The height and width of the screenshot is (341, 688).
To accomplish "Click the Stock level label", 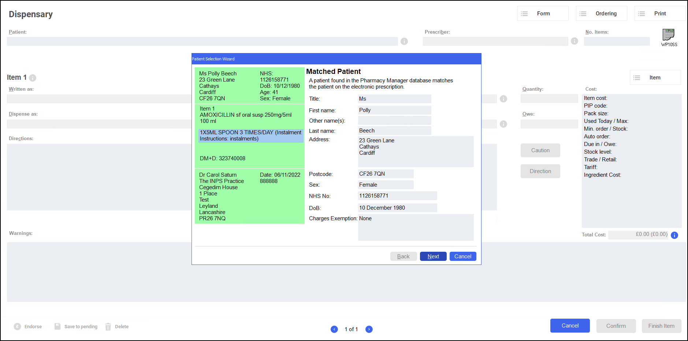I will (x=598, y=152).
